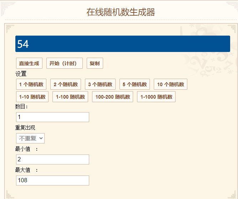This screenshot has height=199, width=238.
Task: Click the page title 在线随机数生成器
Action: pos(121,12)
